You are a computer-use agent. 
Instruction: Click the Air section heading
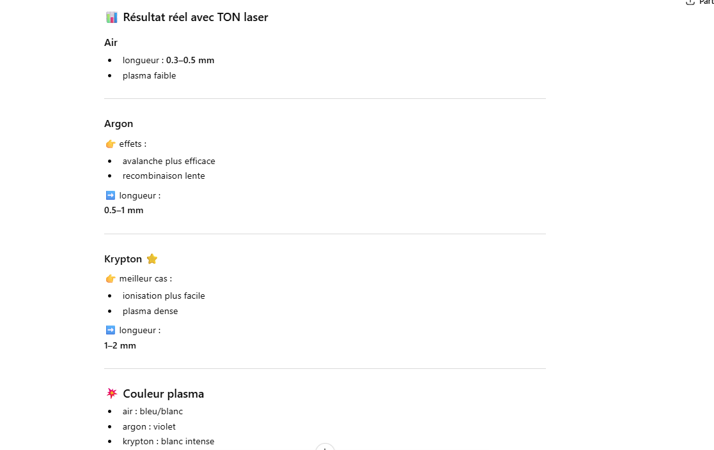pos(111,43)
